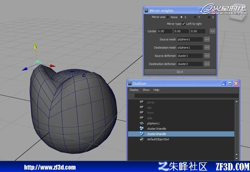The image size is (250, 172).
Task: Click the zf3d.com website link
Action: point(50,167)
